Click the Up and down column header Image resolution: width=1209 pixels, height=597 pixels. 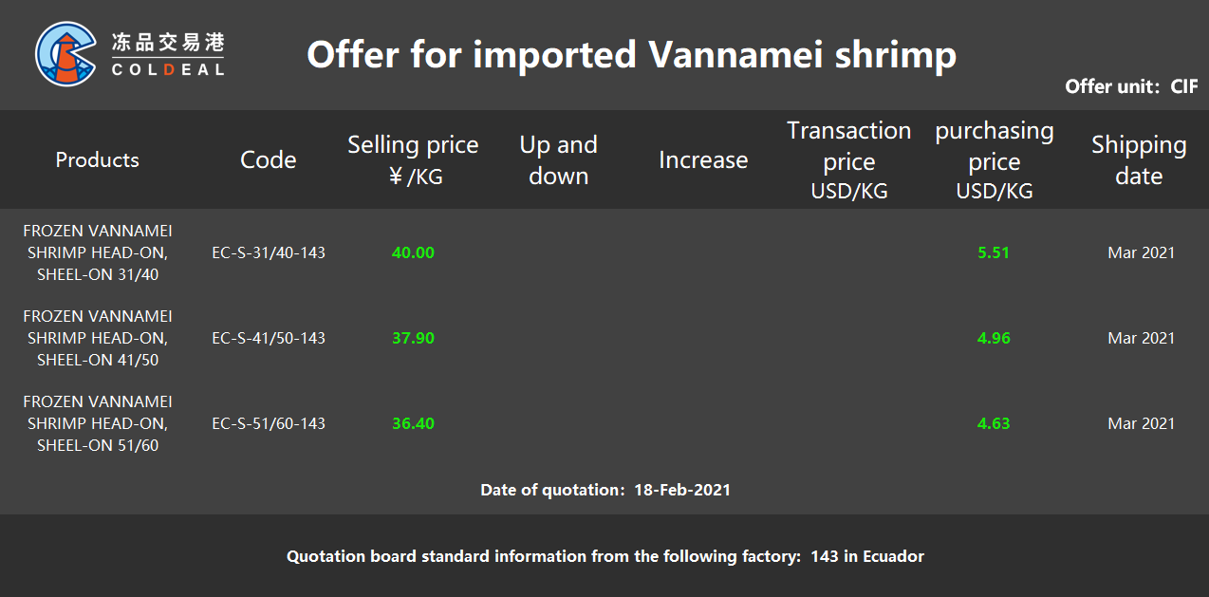click(x=558, y=159)
